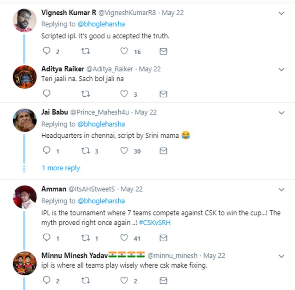Show the 1 more reply link
295x290 pixels.
pyautogui.click(x=61, y=168)
